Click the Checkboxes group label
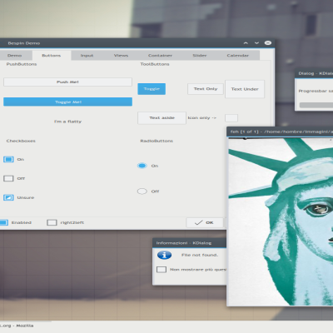333x333 pixels. point(21,141)
